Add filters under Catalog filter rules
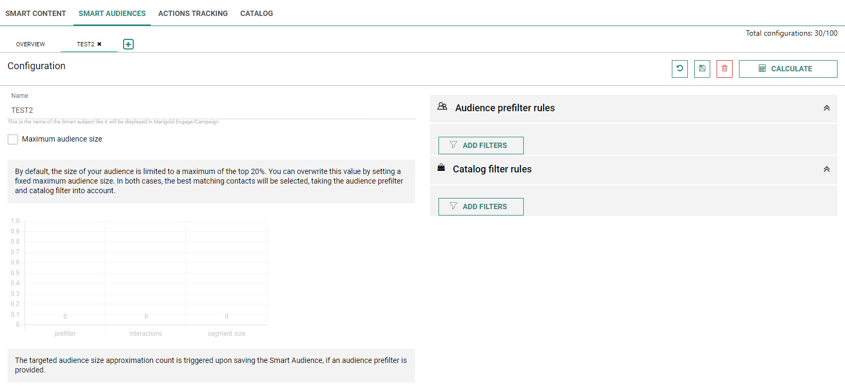 (481, 206)
